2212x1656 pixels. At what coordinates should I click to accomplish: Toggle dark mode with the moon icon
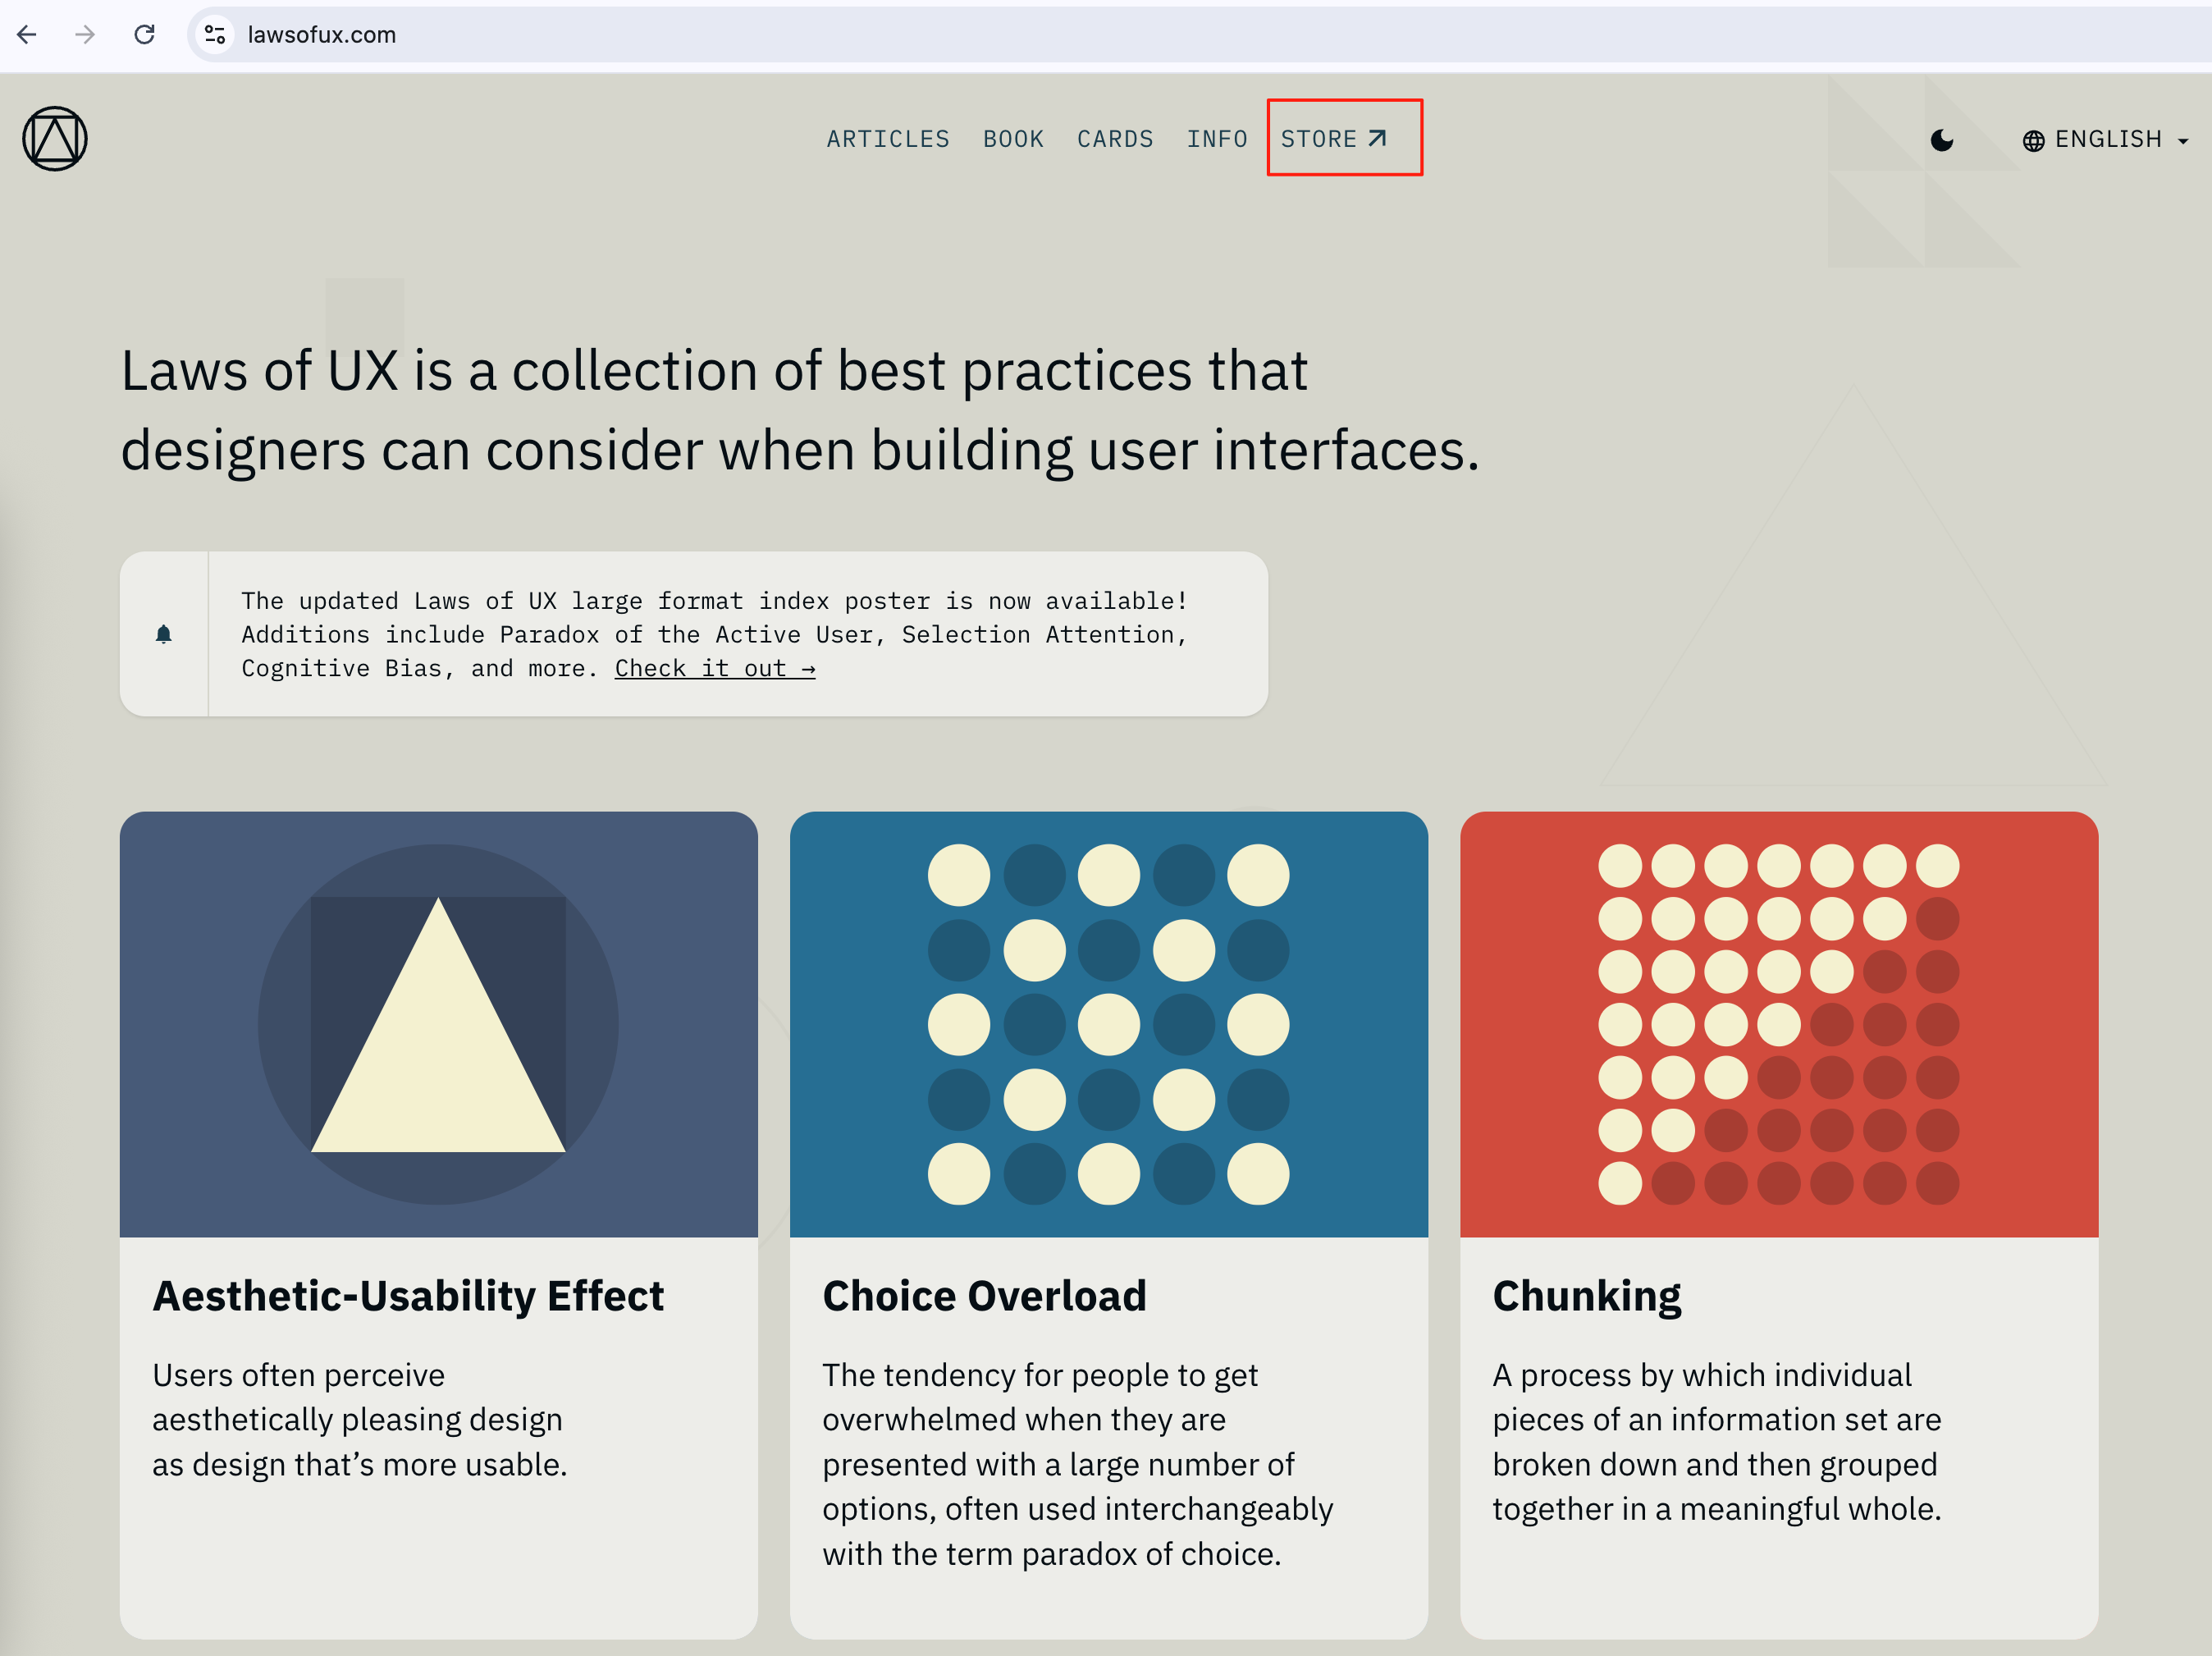click(1941, 140)
